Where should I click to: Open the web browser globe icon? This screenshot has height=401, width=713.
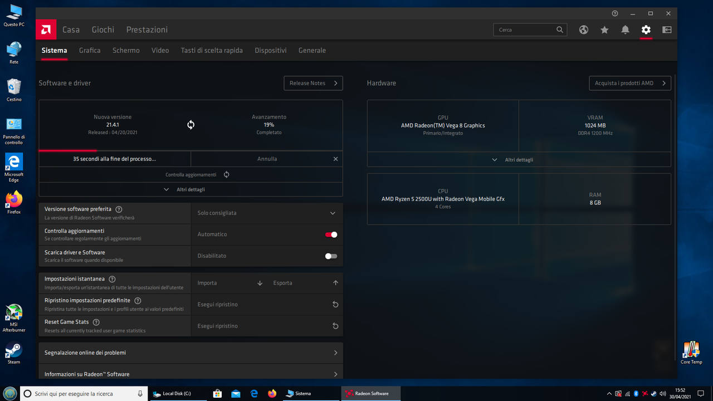pos(584,30)
